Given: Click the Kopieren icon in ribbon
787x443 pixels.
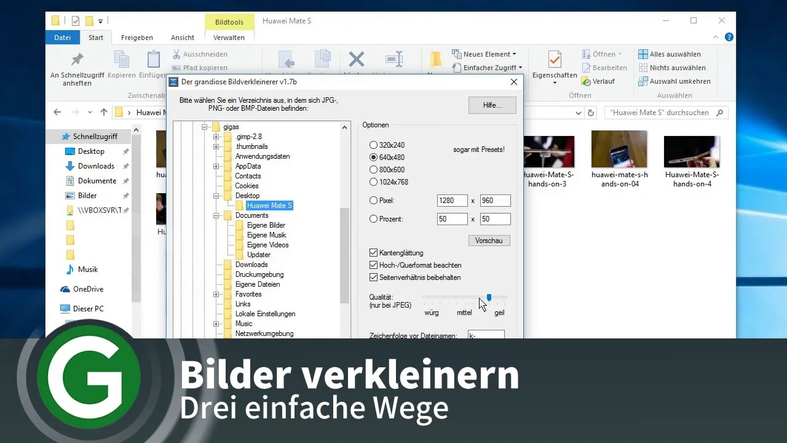Looking at the screenshot, I should [122, 60].
